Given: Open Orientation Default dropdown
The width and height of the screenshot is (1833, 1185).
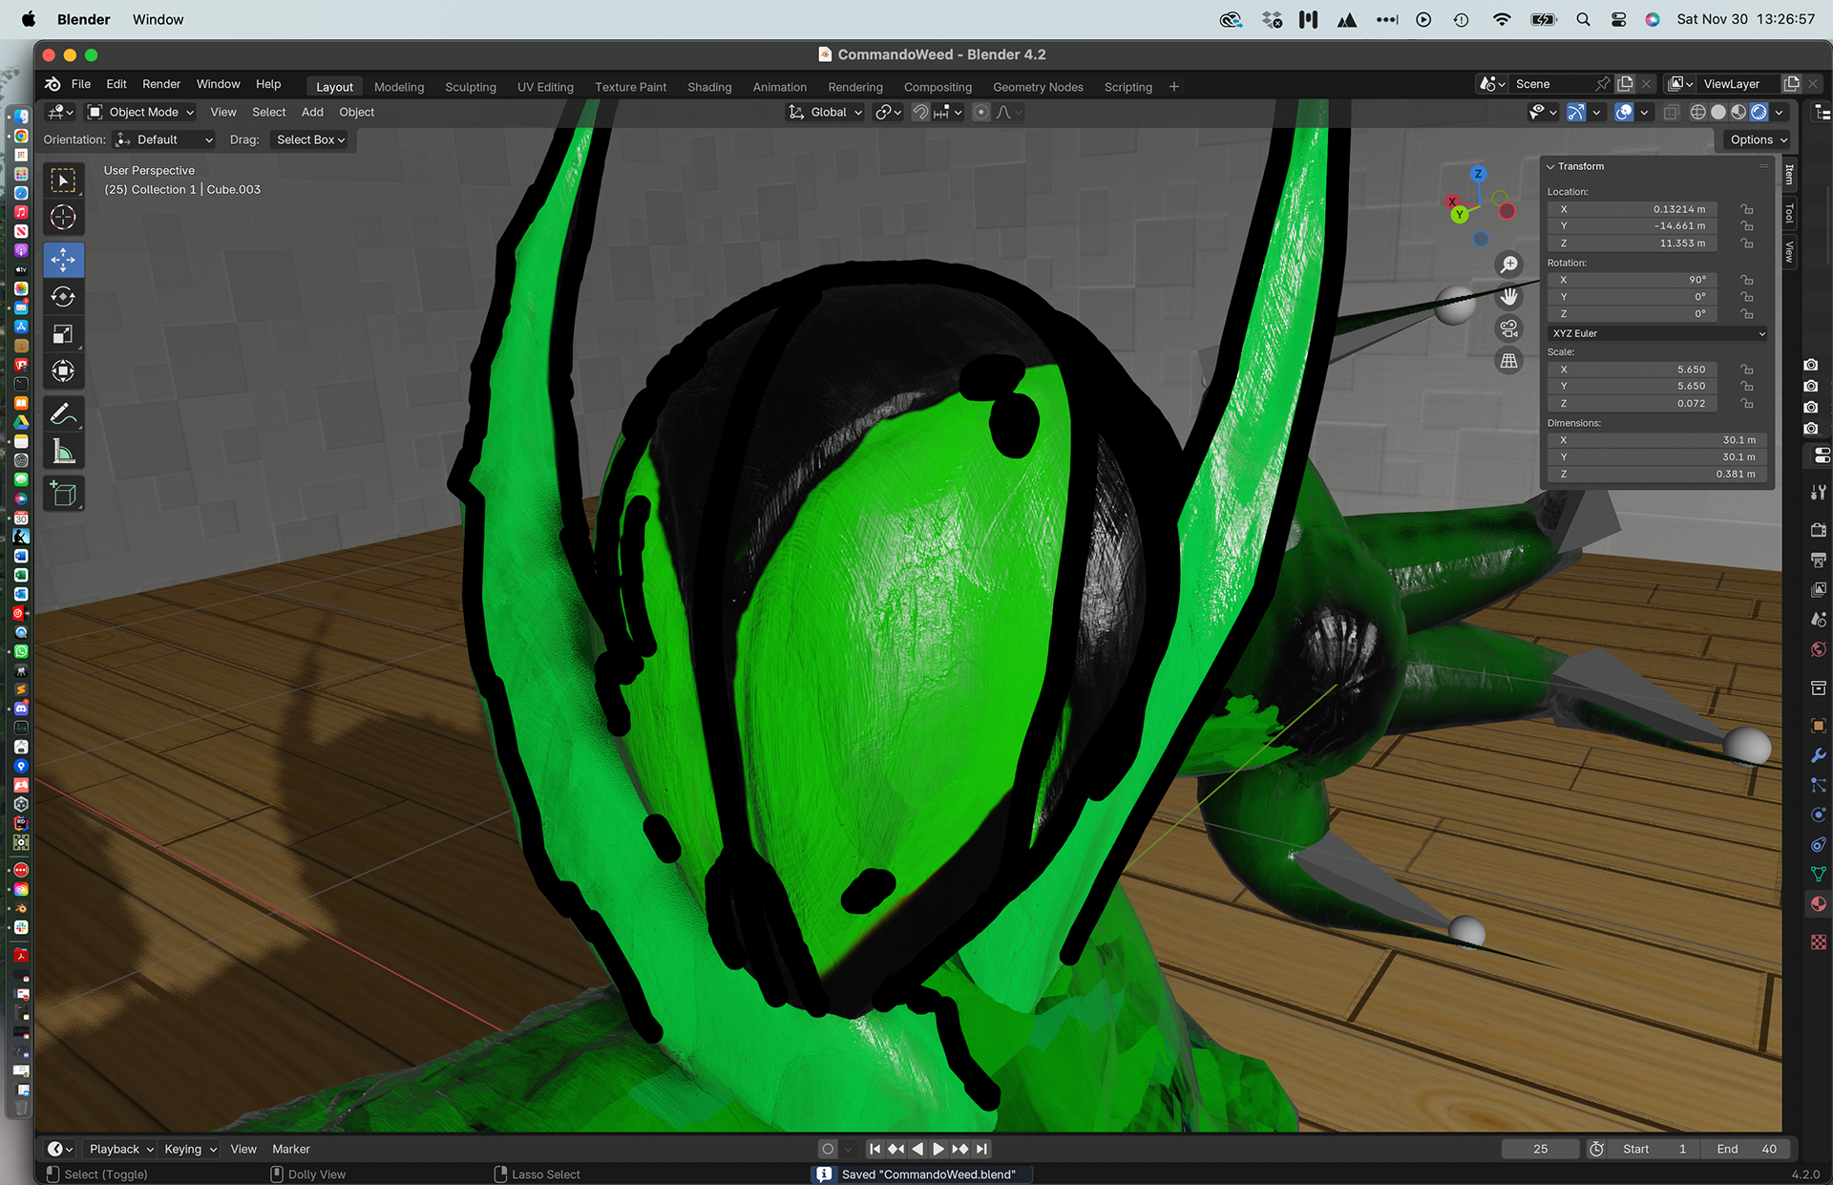Looking at the screenshot, I should pyautogui.click(x=163, y=139).
